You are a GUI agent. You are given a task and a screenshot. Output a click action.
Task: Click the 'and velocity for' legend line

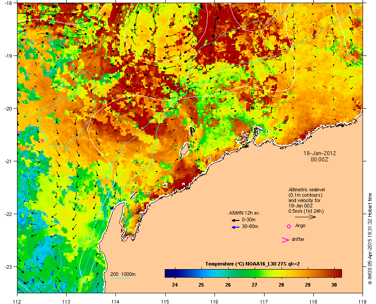[304, 200]
